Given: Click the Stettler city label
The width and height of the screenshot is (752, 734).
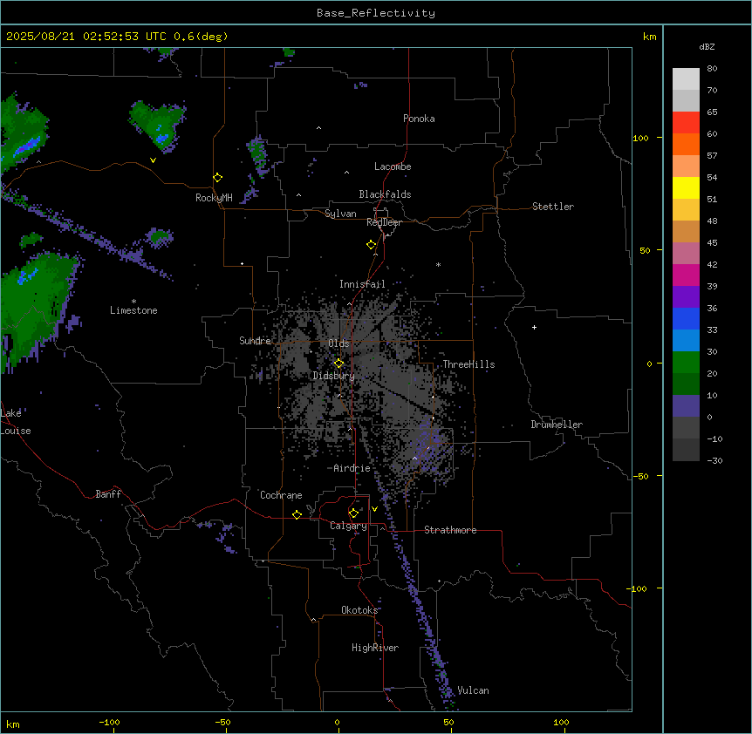Looking at the screenshot, I should pos(552,207).
